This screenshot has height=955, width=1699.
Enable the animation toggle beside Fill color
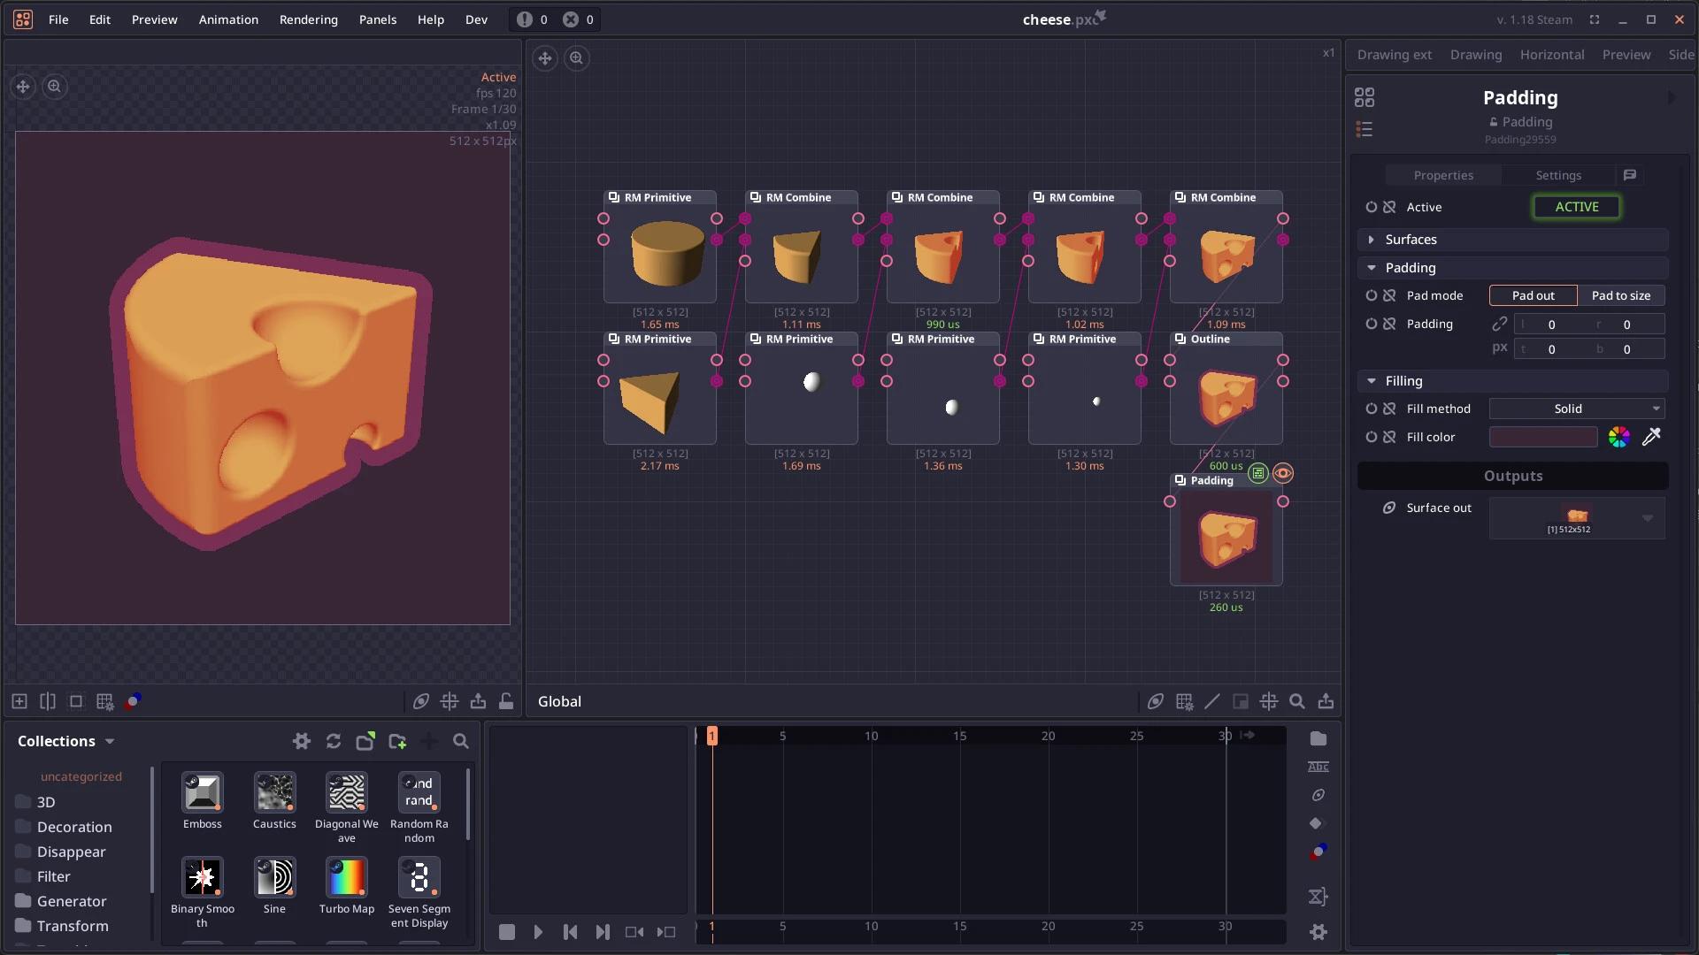[1371, 437]
